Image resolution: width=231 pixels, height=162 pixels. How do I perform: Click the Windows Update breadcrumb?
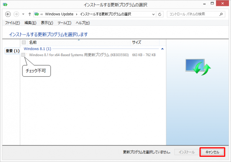[x=59, y=14]
